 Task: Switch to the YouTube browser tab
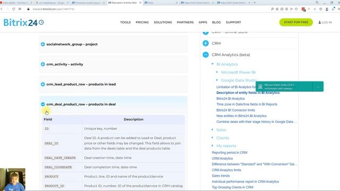pos(15,3)
